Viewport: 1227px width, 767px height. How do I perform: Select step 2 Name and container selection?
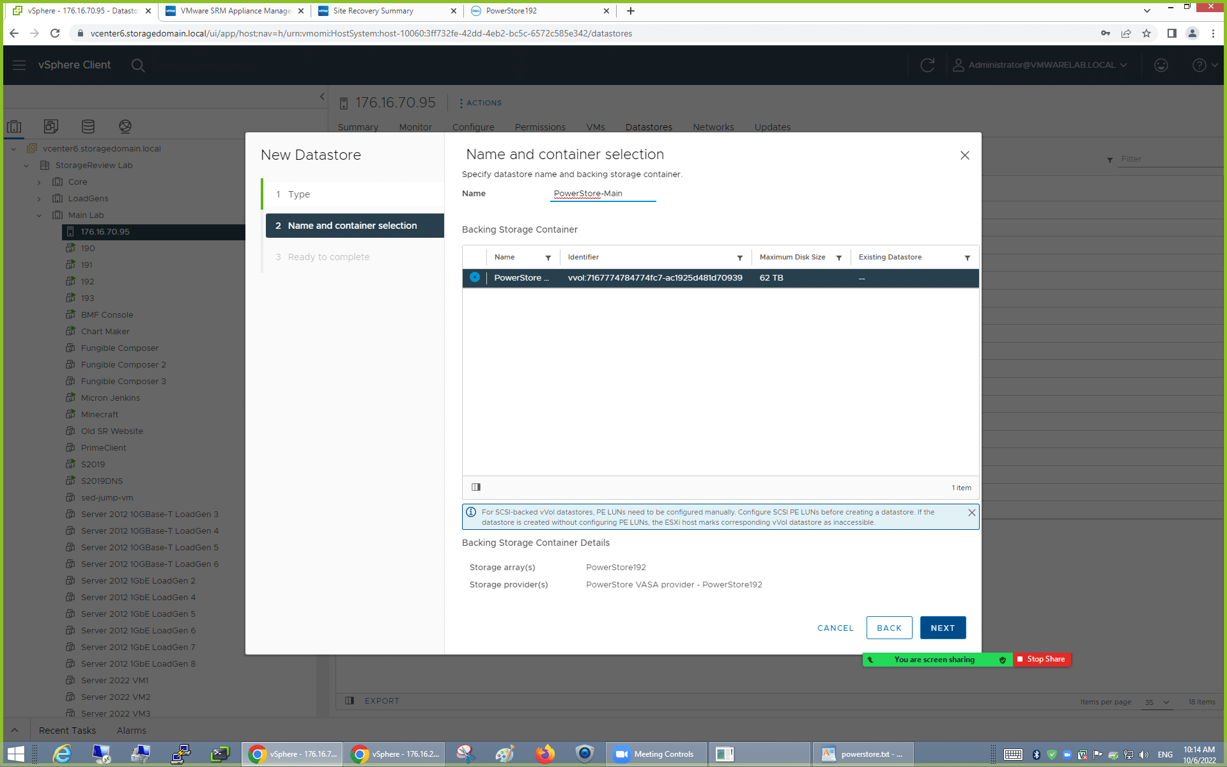pyautogui.click(x=355, y=226)
